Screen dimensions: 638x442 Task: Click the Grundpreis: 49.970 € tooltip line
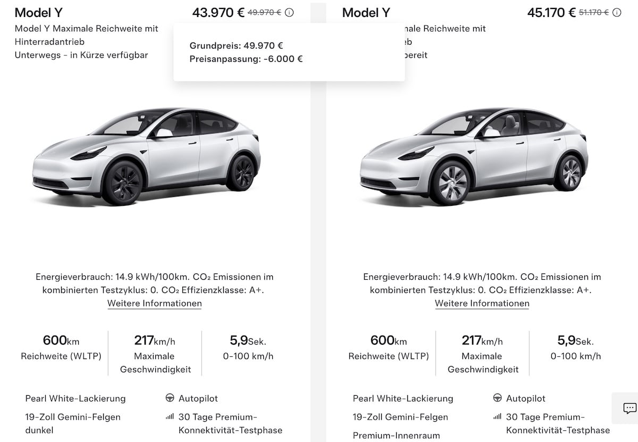tap(236, 46)
